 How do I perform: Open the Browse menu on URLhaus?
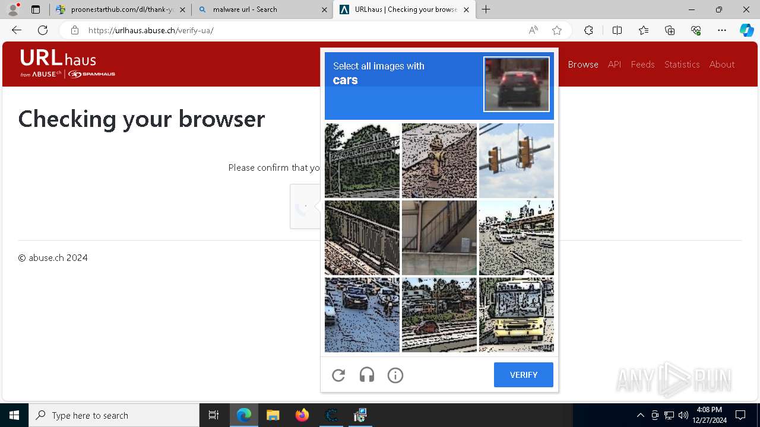tap(583, 64)
